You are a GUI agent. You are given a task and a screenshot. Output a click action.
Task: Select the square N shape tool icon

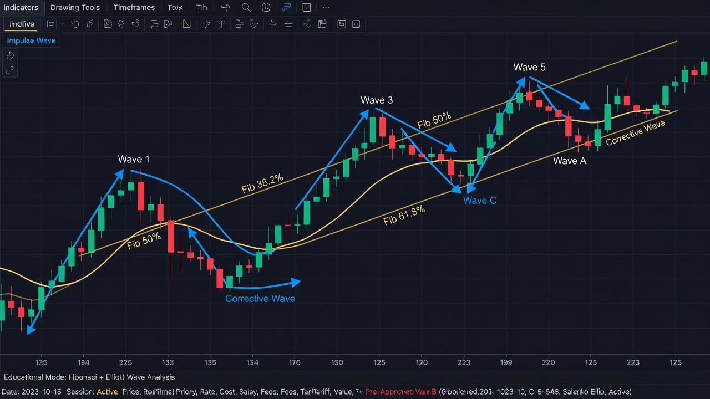coord(187,24)
